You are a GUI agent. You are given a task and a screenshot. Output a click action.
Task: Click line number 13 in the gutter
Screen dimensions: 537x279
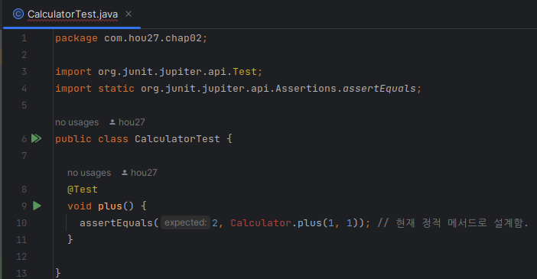pyautogui.click(x=21, y=273)
